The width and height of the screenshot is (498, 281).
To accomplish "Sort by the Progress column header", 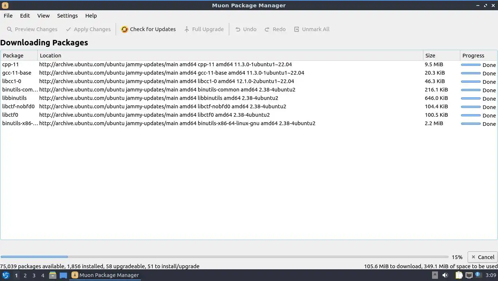I will (479, 56).
